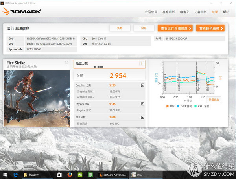236x179 pixels.
Task: Click the question mark help icon in 验证分数
Action: tap(142, 63)
